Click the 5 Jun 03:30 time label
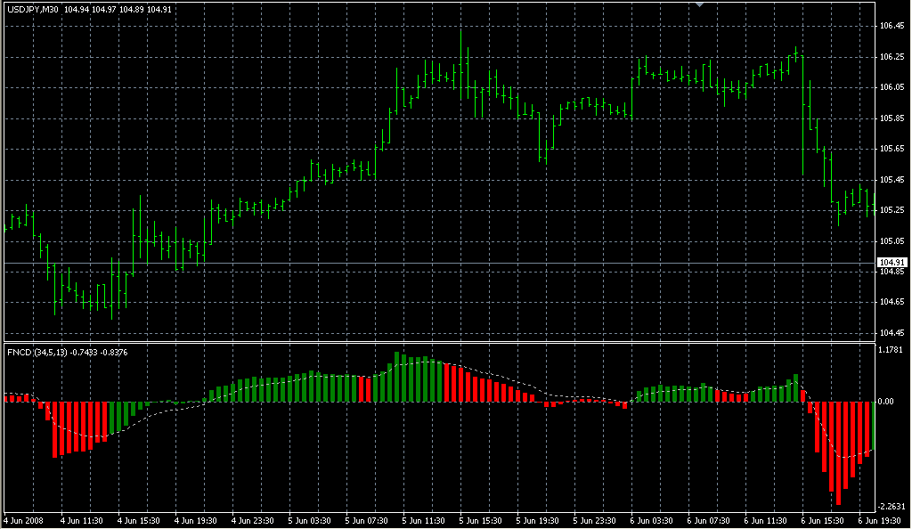The image size is (912, 529). click(x=309, y=521)
